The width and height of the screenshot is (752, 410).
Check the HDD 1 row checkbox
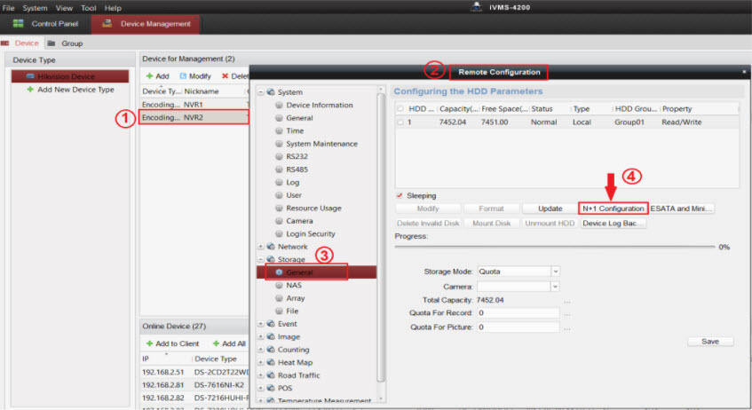pyautogui.click(x=400, y=122)
